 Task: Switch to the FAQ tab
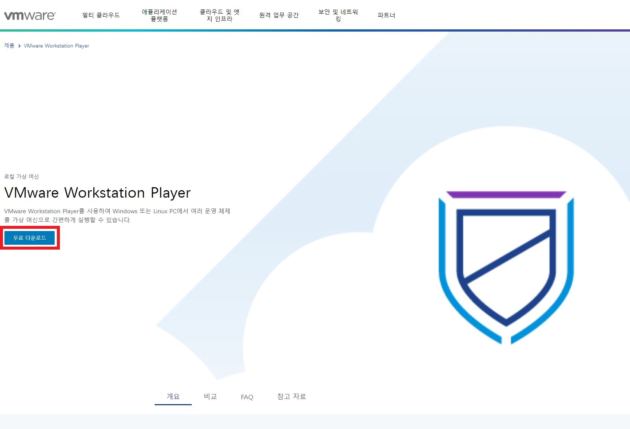coord(247,397)
